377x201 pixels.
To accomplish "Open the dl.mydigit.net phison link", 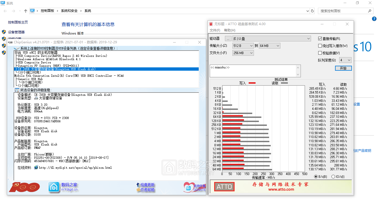I will tap(75, 168).
